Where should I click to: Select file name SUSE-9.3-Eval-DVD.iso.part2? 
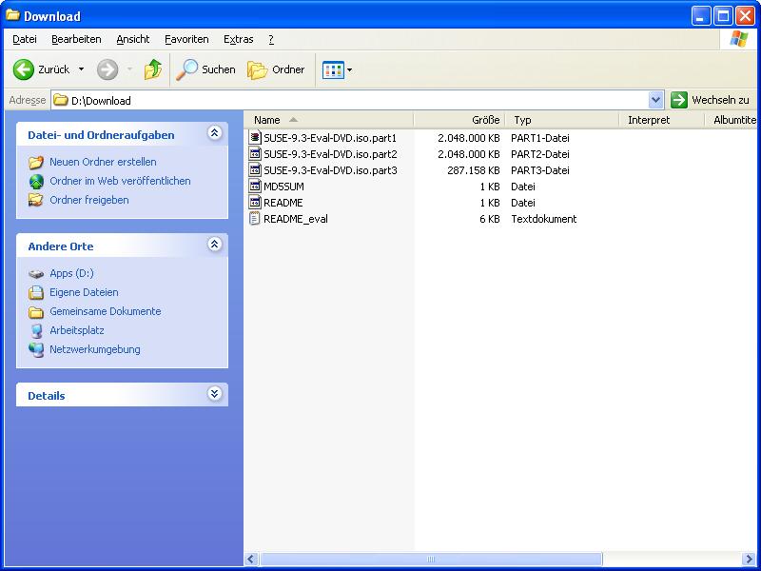pyautogui.click(x=330, y=154)
